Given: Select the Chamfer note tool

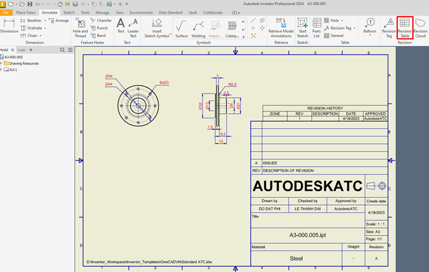Looking at the screenshot, I should [x=101, y=20].
